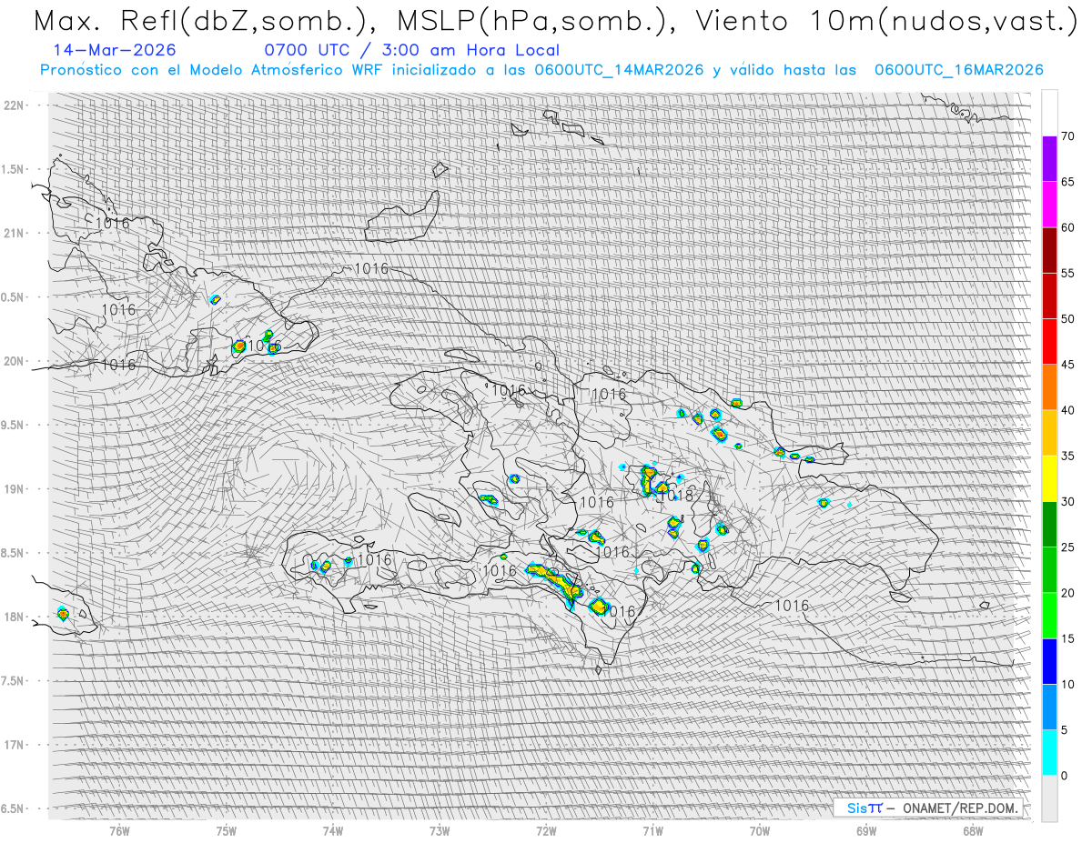Click the 70W longitude label
Viewport: 1092px width, 843px height.
(759, 831)
